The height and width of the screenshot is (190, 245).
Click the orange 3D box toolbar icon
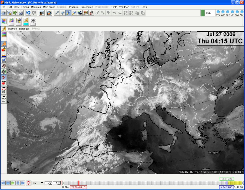tap(49, 13)
